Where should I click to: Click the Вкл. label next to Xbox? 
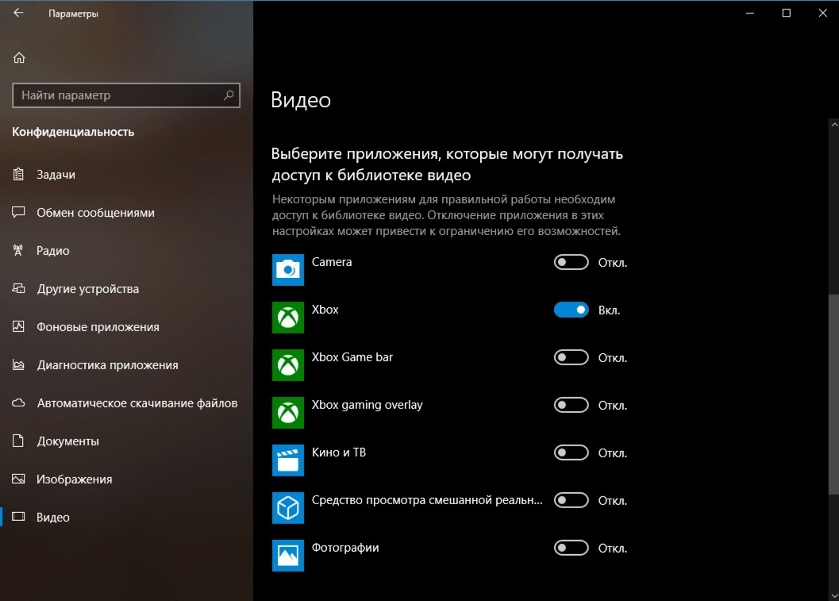pos(609,310)
